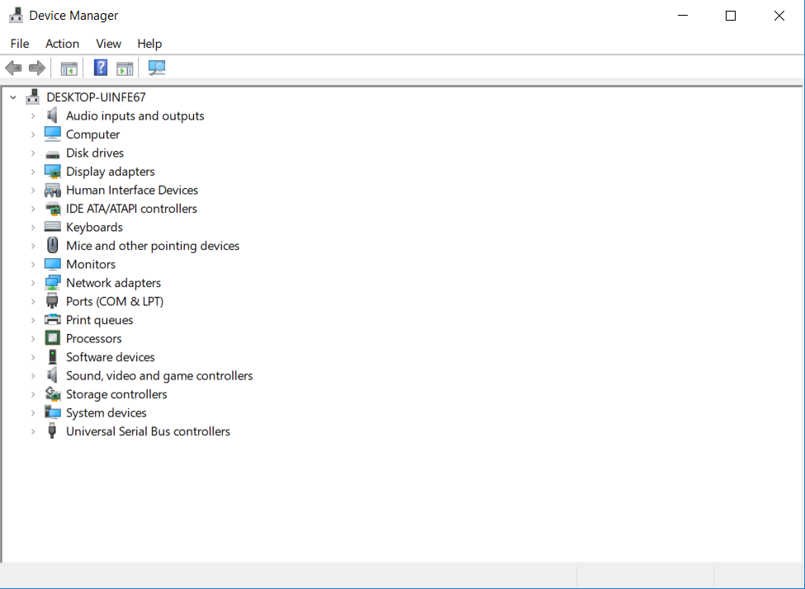Select System devices text label
Image resolution: width=805 pixels, height=589 pixels.
(107, 413)
